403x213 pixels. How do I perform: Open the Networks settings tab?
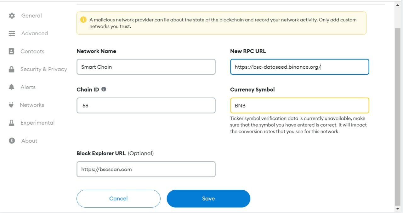32,105
